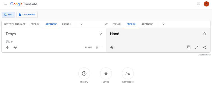Image resolution: width=212 pixels, height=101 pixels.
Task: Expand more source languages list
Action: [x=81, y=24]
